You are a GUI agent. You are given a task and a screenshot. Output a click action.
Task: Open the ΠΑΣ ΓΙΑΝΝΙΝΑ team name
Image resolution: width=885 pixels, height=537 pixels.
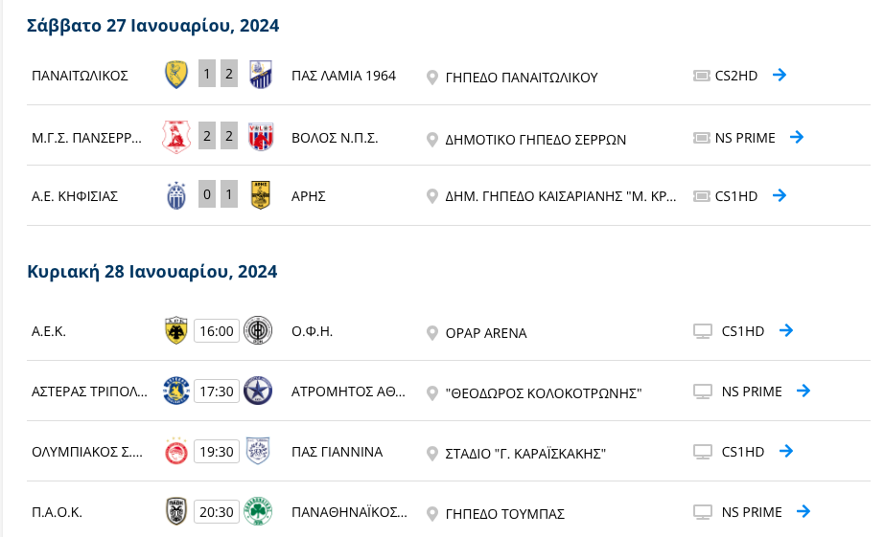coord(337,452)
